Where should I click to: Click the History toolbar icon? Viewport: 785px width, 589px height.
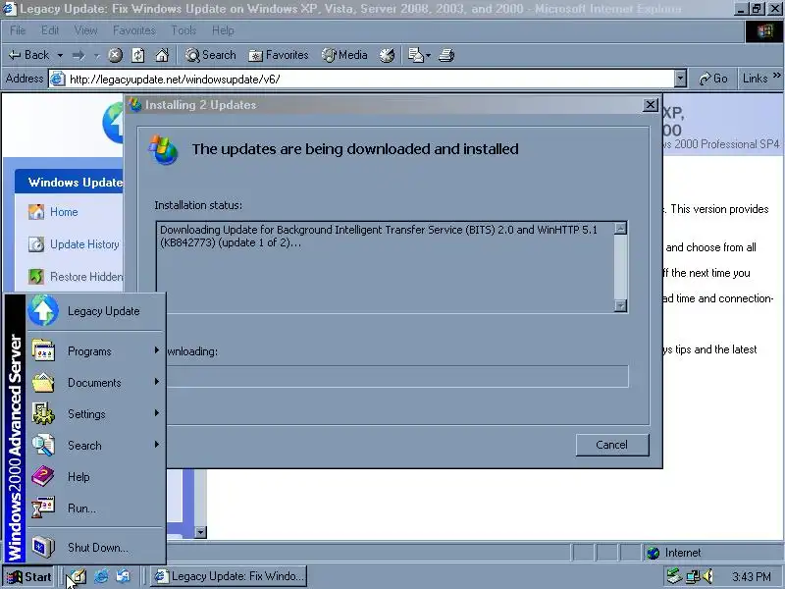pos(387,55)
